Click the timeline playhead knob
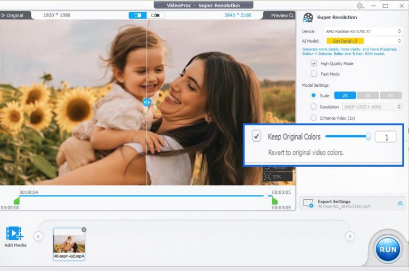409x271 pixels. pos(266,196)
